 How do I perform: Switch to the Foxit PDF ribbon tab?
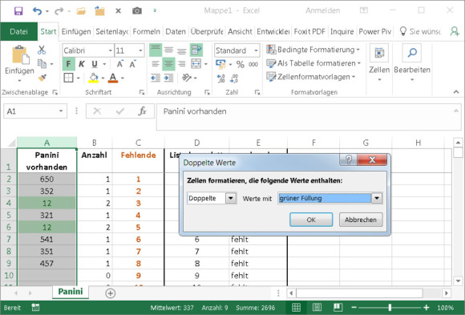[x=309, y=31]
